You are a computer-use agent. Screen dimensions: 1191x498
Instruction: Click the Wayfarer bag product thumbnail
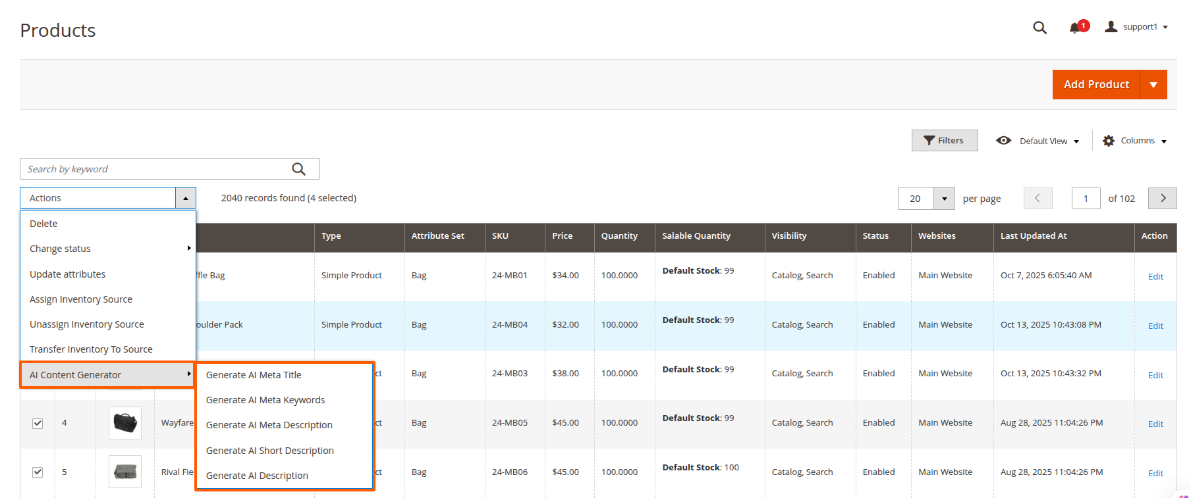pyautogui.click(x=125, y=422)
